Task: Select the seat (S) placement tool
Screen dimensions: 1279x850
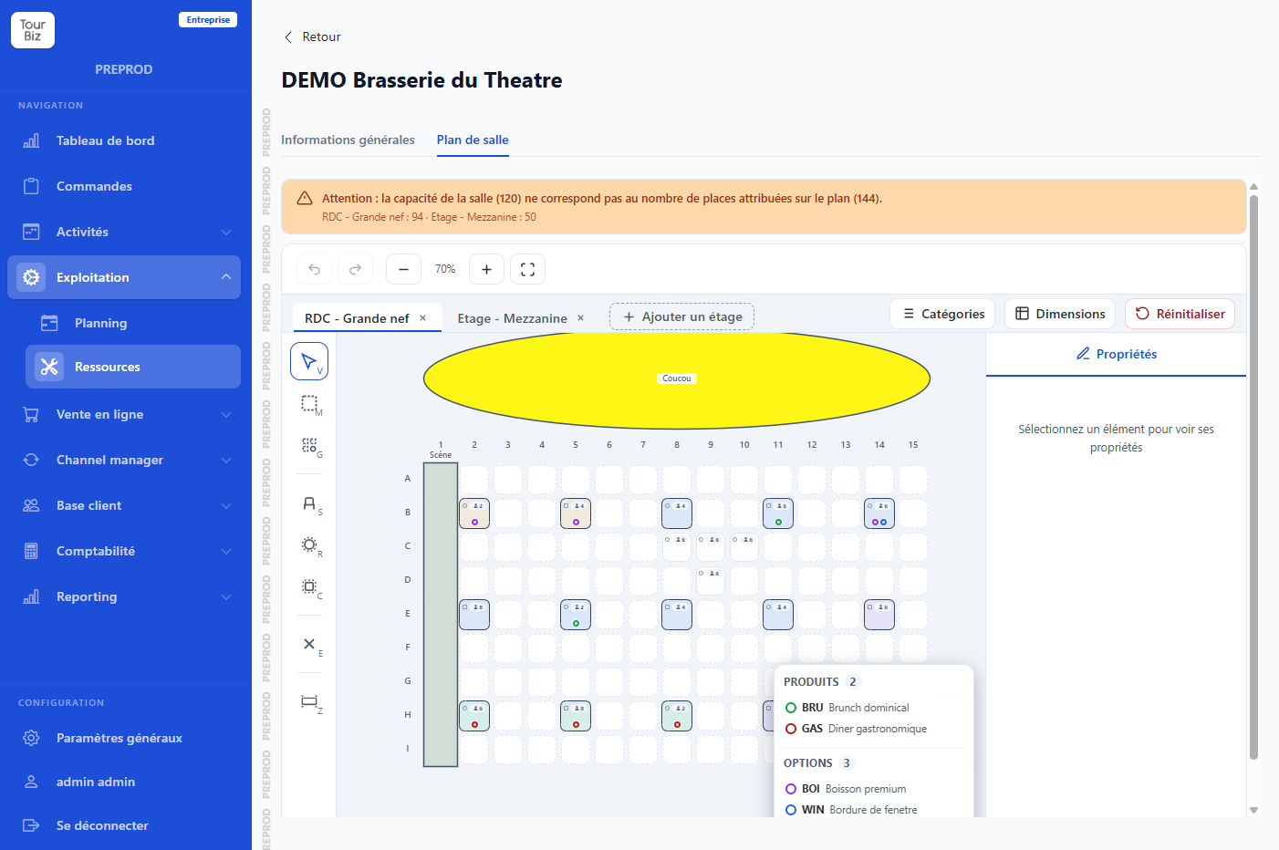Action: pyautogui.click(x=309, y=503)
